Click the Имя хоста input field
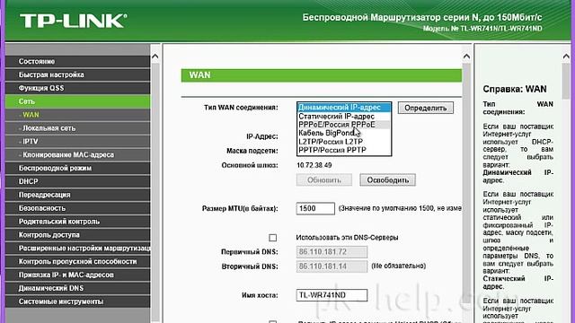The image size is (575, 323). coord(332,295)
